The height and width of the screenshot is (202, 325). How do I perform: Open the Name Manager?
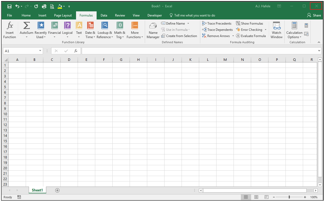153,30
